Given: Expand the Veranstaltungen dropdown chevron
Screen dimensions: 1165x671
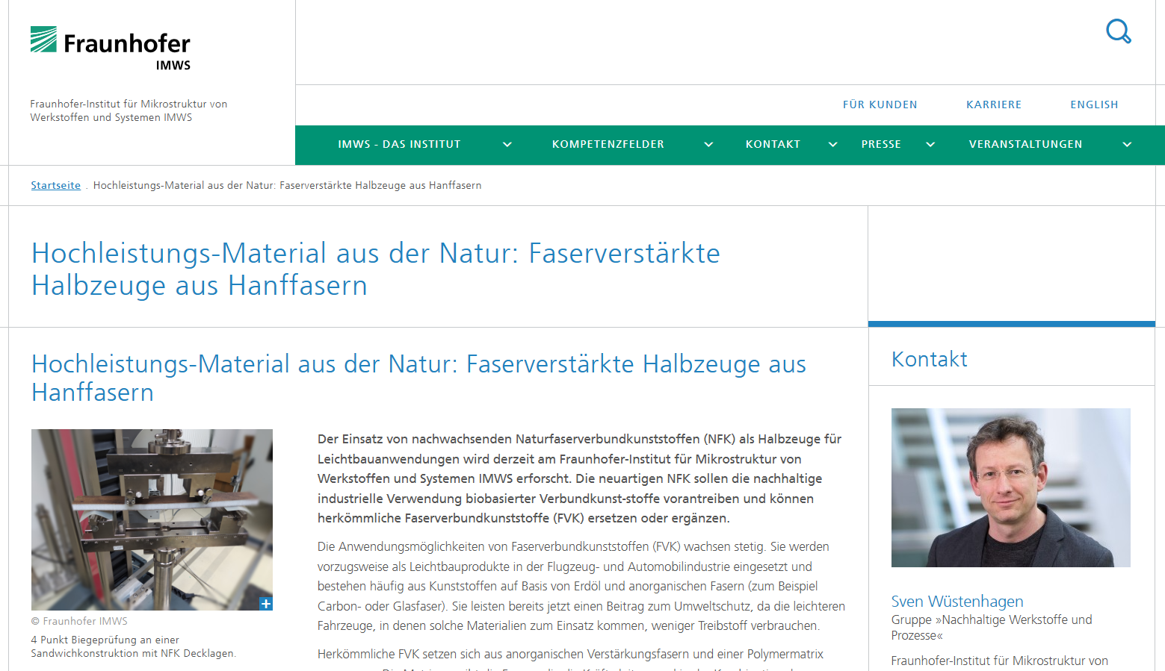Looking at the screenshot, I should [1127, 145].
